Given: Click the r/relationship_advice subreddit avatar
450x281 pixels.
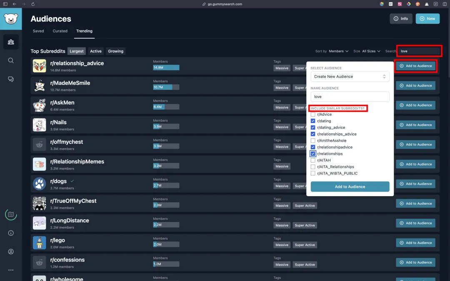Looking at the screenshot, I should 39,66.
